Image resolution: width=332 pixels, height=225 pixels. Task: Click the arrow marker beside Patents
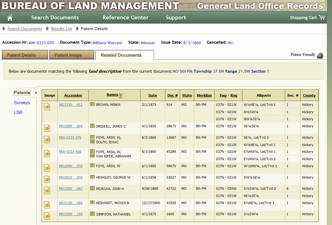pyautogui.click(x=36, y=93)
